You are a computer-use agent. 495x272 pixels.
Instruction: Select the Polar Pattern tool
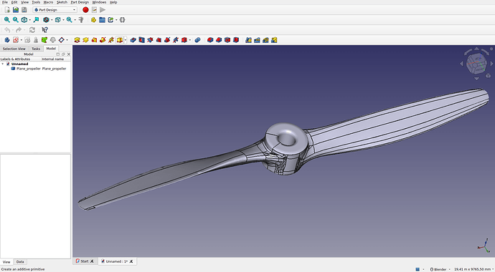pyautogui.click(x=265, y=40)
